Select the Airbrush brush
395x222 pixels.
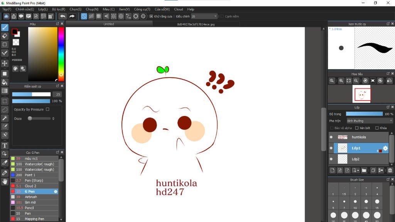[34, 197]
